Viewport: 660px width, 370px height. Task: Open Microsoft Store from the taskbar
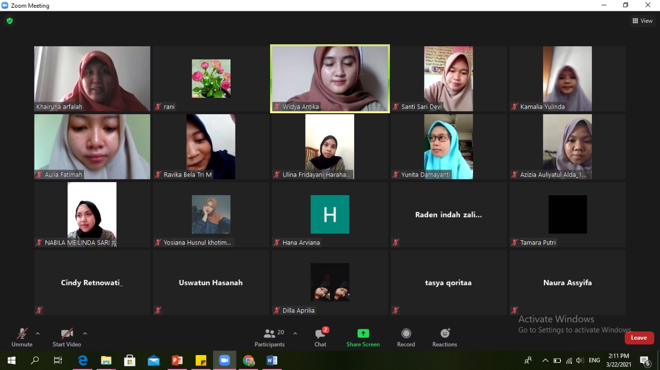point(130,360)
